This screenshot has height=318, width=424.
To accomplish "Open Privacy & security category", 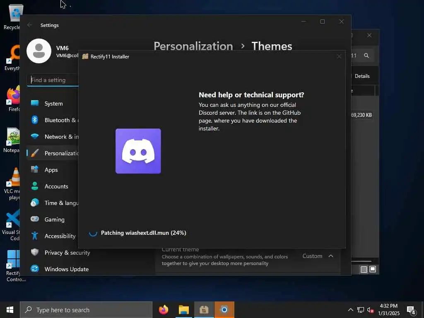I will click(x=60, y=253).
